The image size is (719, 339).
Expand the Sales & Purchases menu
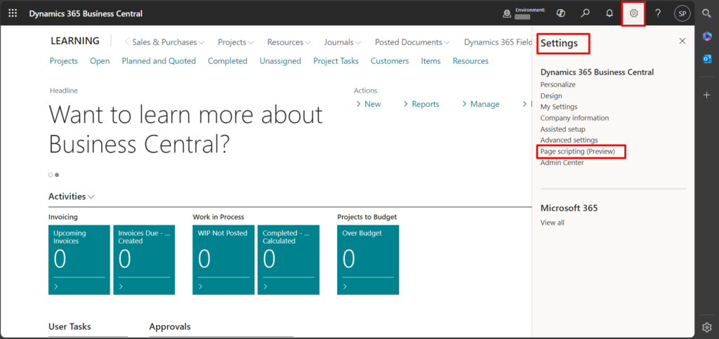tap(169, 42)
